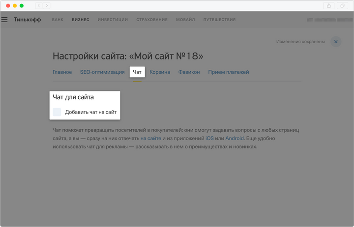
Task: Click the Android app link
Action: [235, 139]
